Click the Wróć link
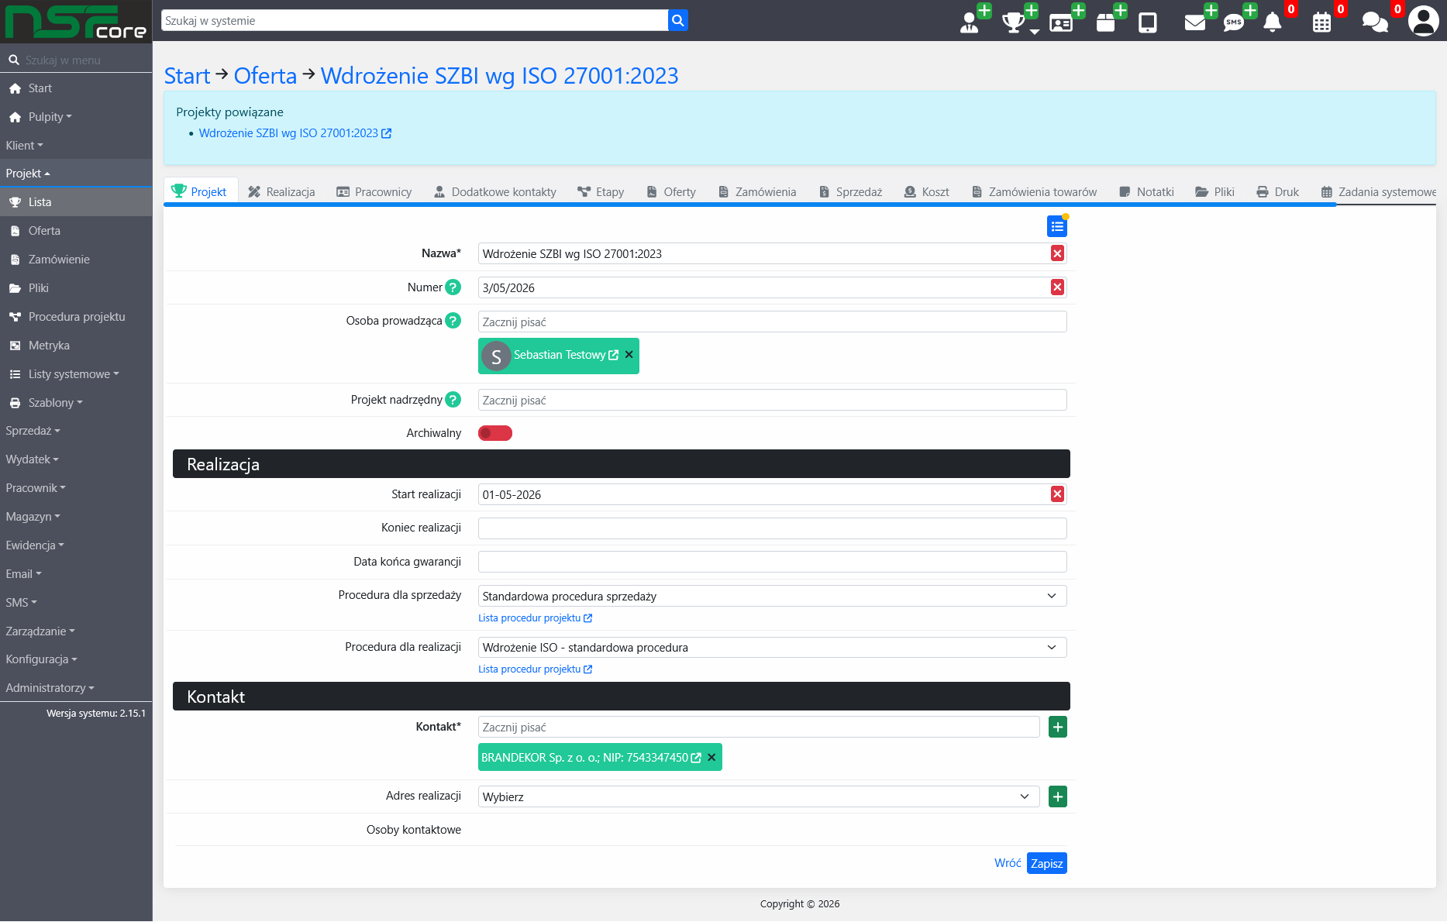Screen dimensions: 1447x922 1008,863
